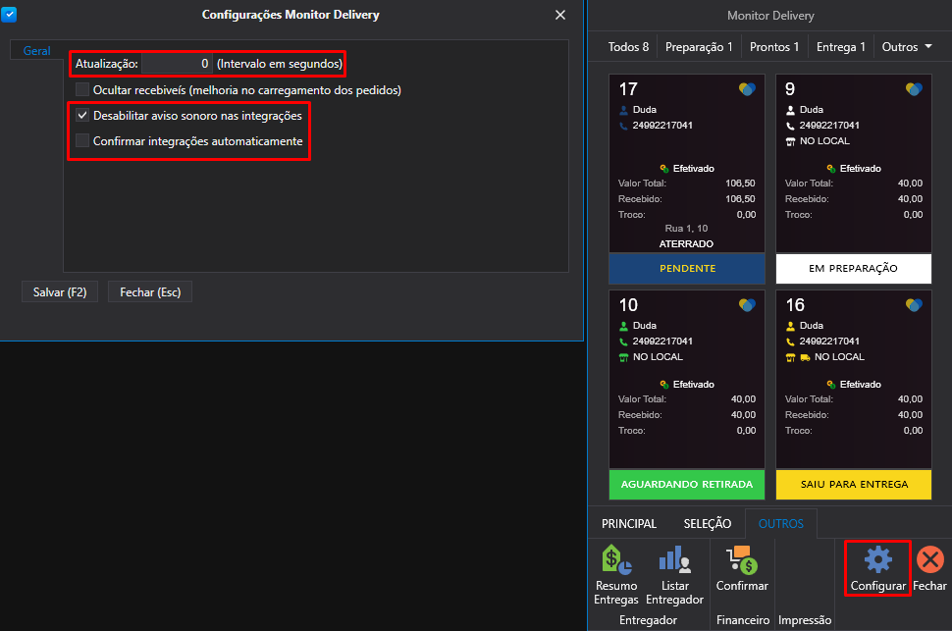Image resolution: width=952 pixels, height=631 pixels.
Task: Click store icon on order 9 card
Action: pyautogui.click(x=790, y=141)
